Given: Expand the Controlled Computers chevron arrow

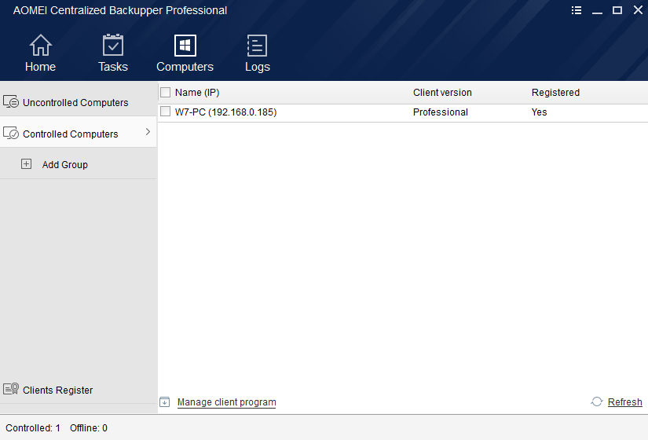Looking at the screenshot, I should pyautogui.click(x=148, y=132).
